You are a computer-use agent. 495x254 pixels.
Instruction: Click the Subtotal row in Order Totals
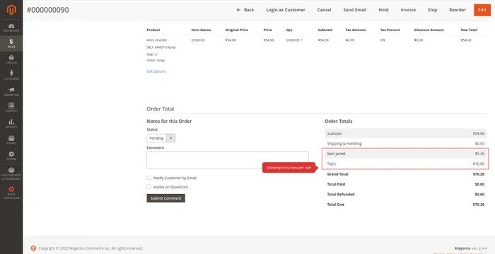[x=405, y=133]
